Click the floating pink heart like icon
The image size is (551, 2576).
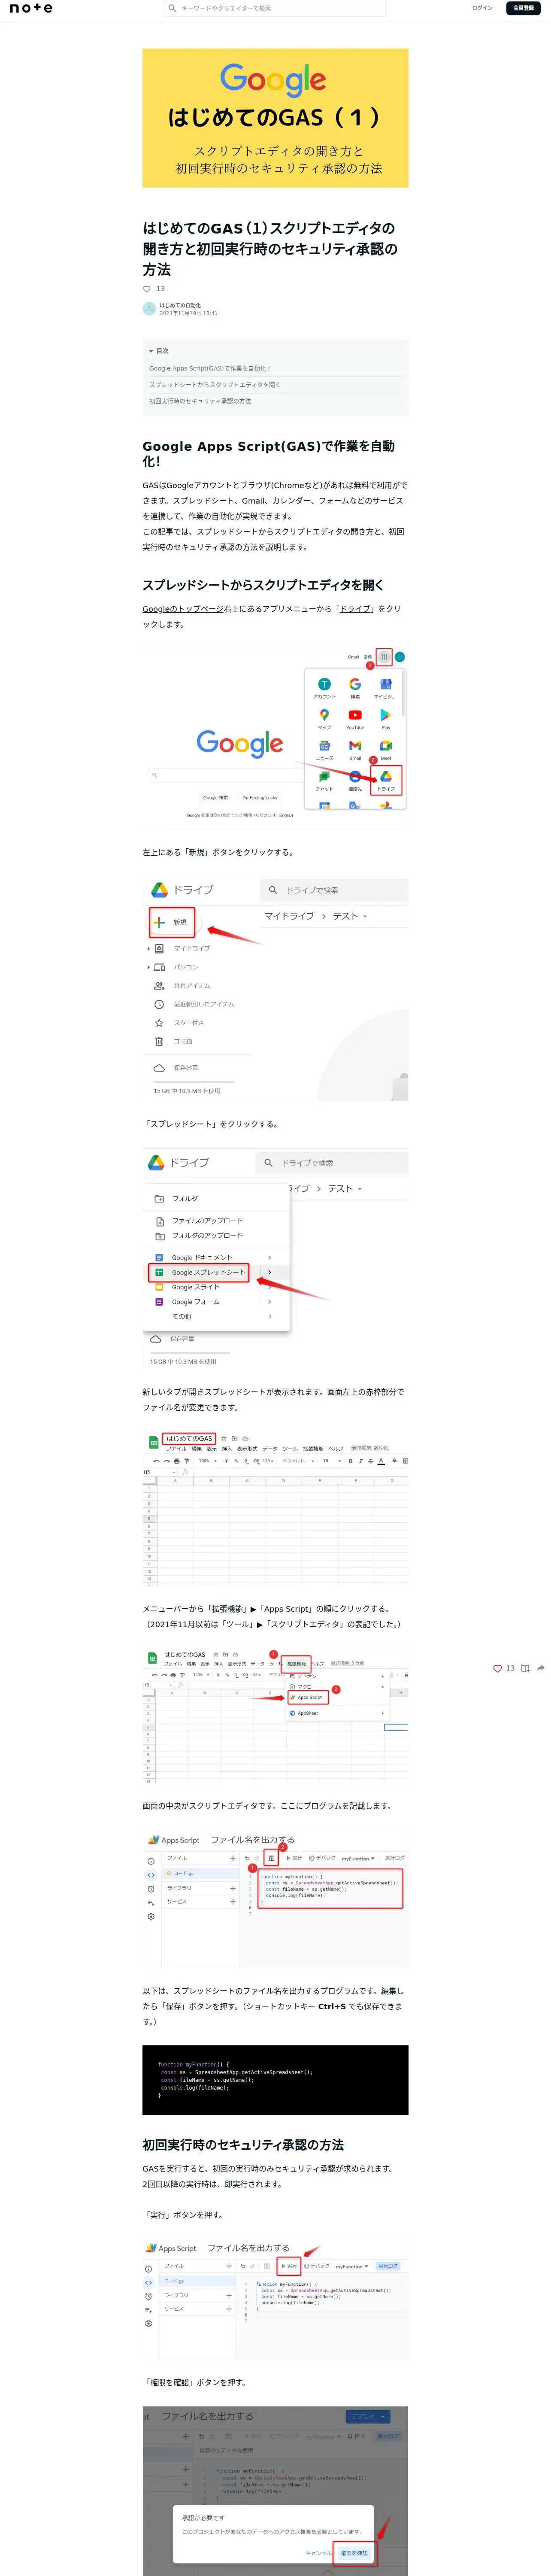(497, 1668)
